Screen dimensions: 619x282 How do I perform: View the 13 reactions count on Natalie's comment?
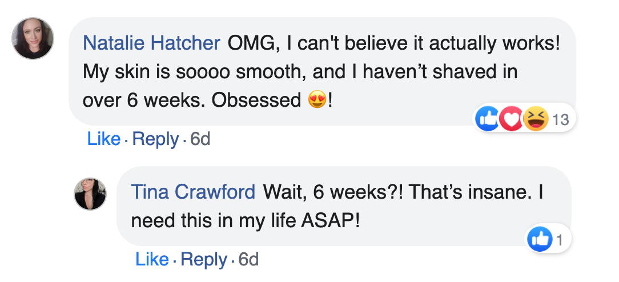point(561,119)
